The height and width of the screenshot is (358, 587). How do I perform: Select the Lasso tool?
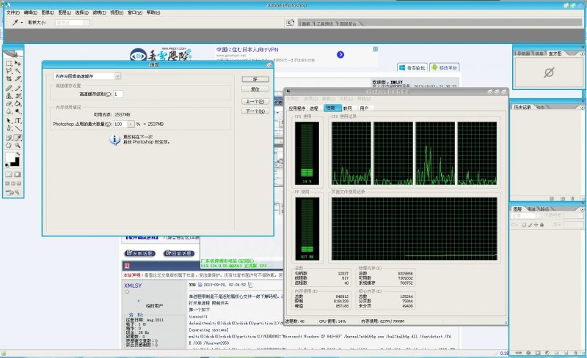point(9,70)
